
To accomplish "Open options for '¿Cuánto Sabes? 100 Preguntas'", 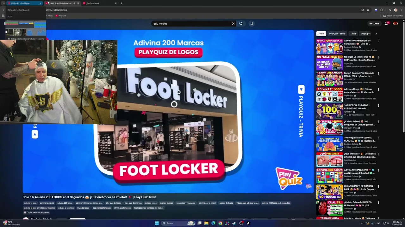I will 378,122.
